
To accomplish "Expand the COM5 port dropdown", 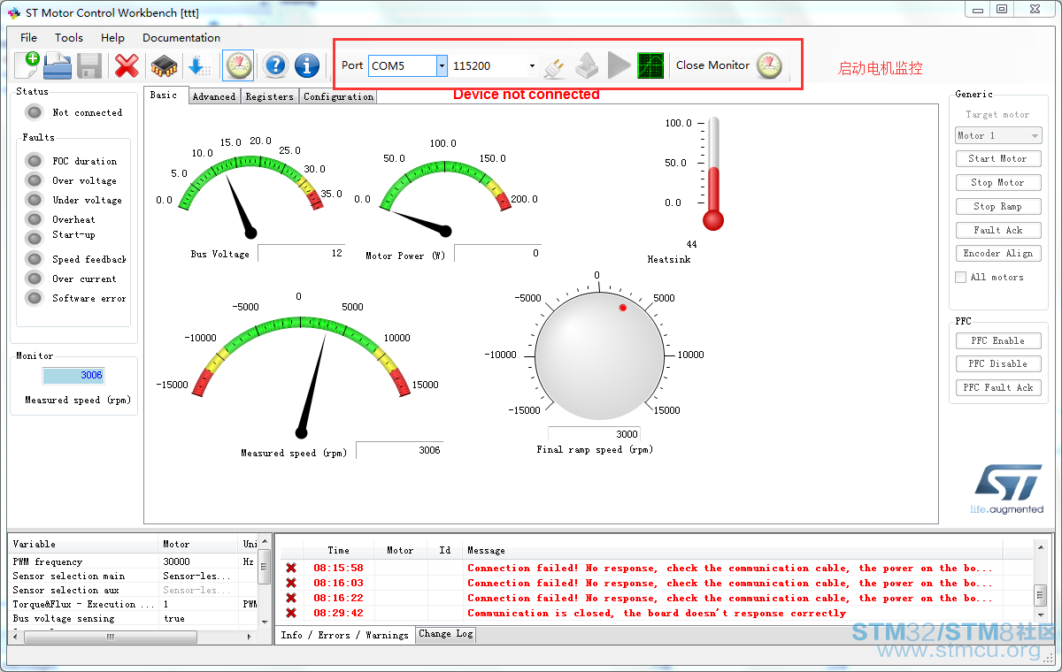I will (x=442, y=65).
